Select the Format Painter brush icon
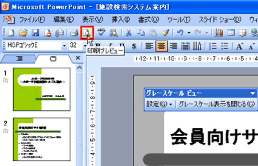 pyautogui.click(x=165, y=33)
